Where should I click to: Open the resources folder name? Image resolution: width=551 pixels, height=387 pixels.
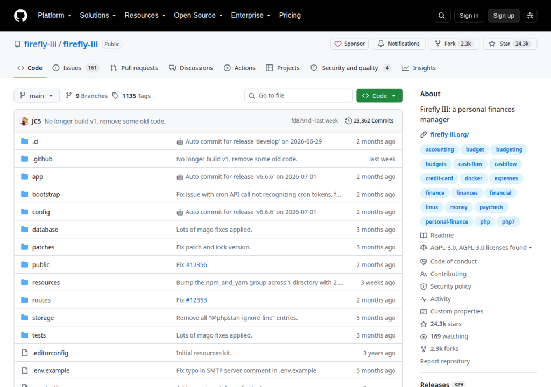[46, 282]
